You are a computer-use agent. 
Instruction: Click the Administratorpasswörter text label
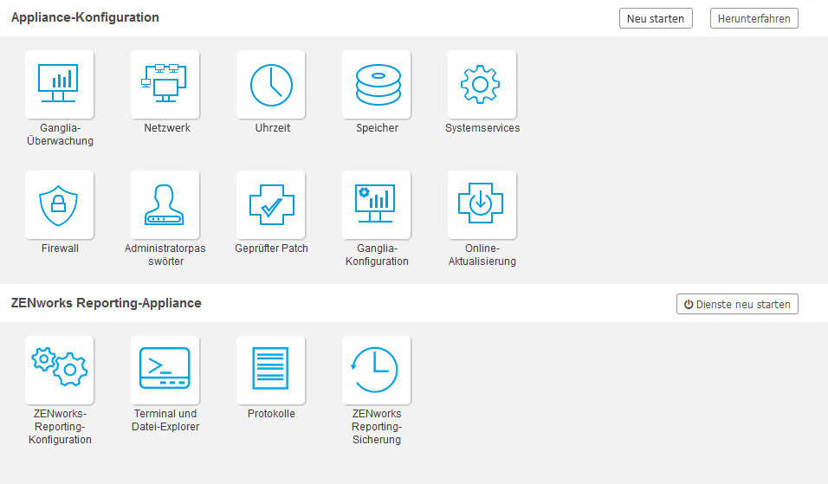click(165, 255)
